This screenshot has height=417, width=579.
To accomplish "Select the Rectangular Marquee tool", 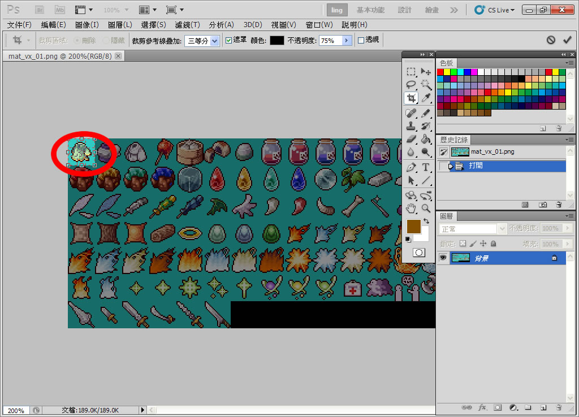I will point(411,72).
